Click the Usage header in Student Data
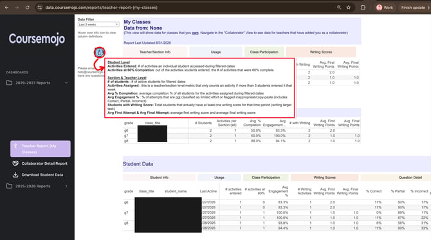 coord(219,178)
